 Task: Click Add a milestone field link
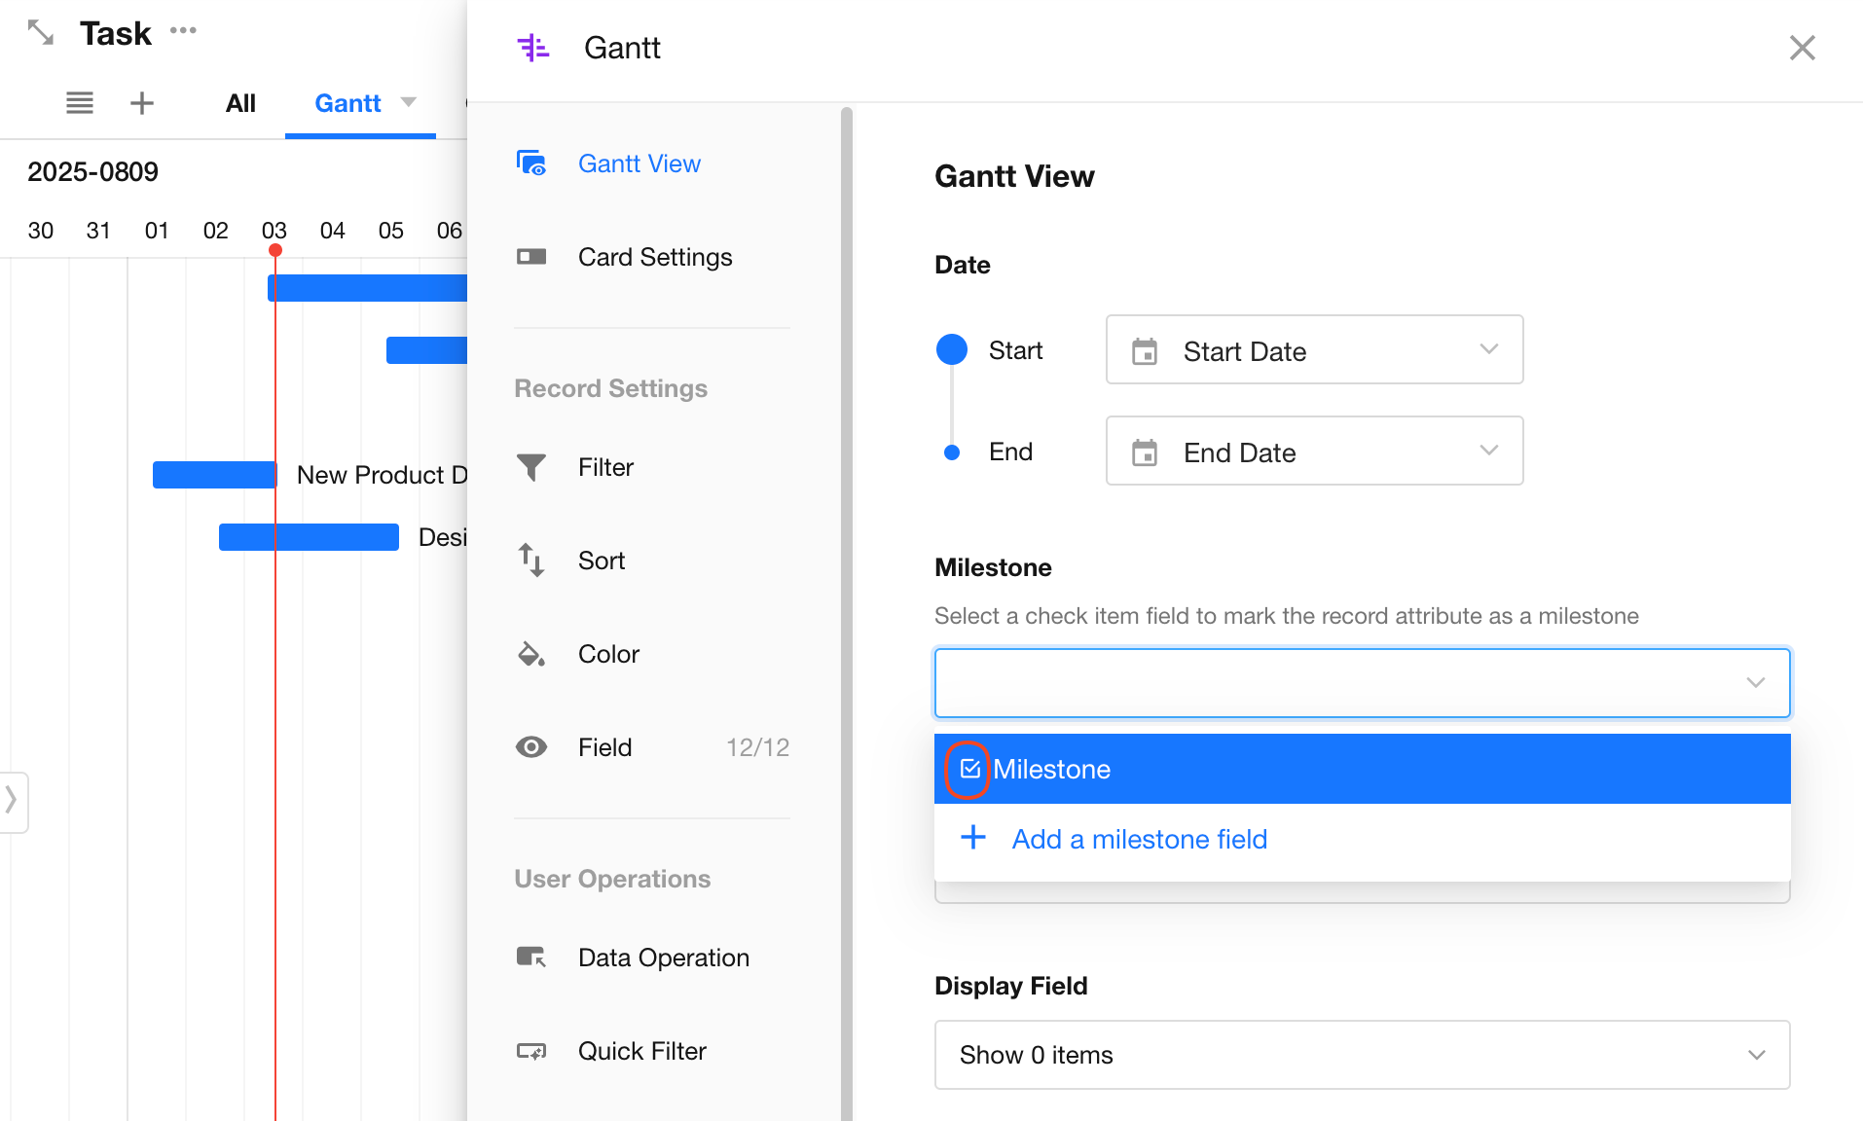(1139, 839)
